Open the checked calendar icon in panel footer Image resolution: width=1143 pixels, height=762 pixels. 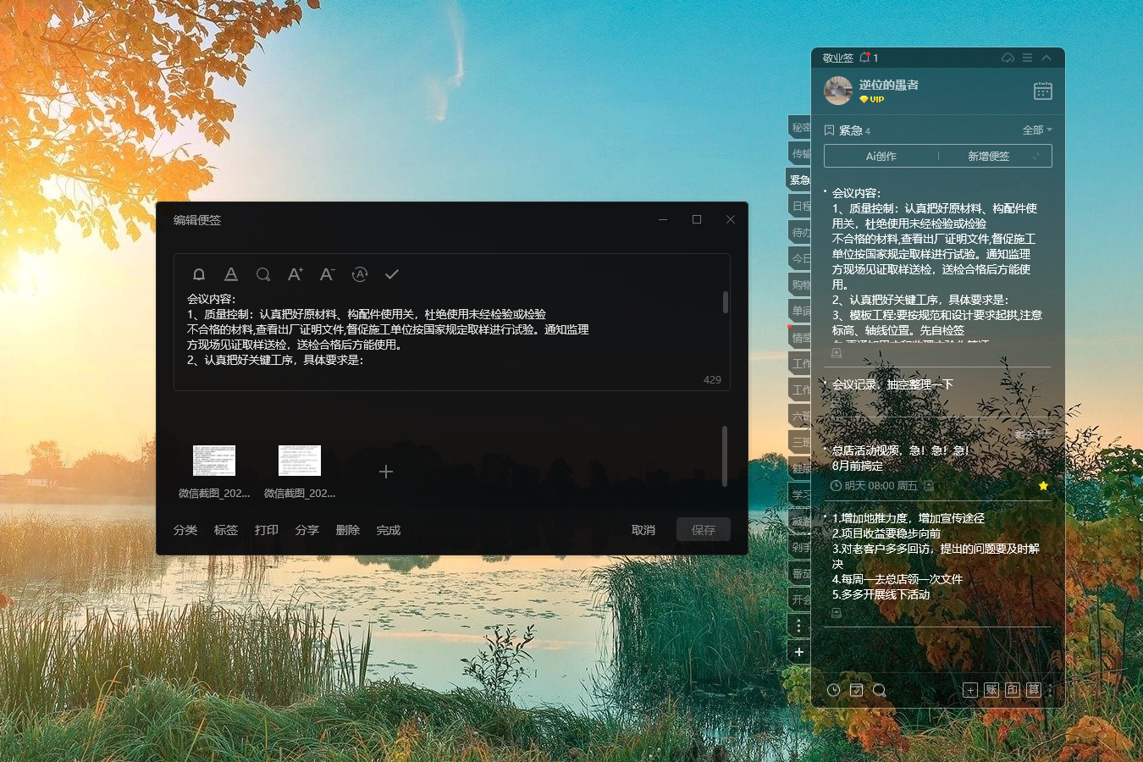856,690
